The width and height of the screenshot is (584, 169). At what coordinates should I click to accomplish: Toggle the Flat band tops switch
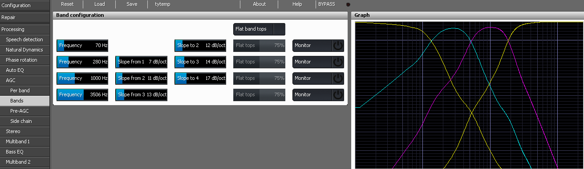click(279, 29)
